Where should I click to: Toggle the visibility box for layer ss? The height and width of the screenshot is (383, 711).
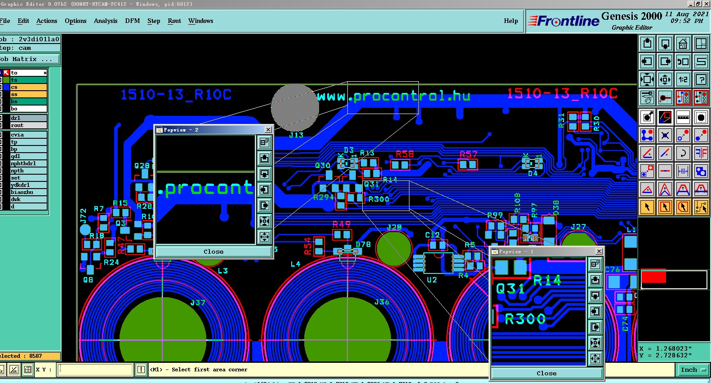tap(1, 94)
